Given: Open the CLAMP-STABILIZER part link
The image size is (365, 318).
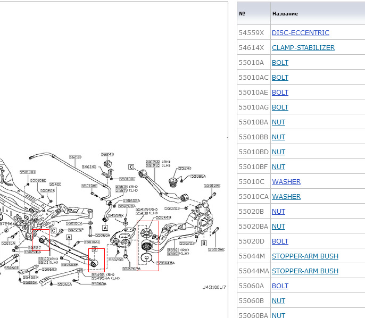Looking at the screenshot, I should pos(303,48).
